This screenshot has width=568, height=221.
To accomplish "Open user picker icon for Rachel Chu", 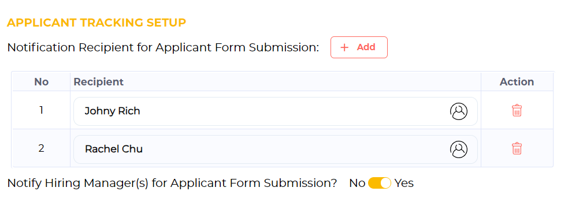I will click(x=459, y=149).
